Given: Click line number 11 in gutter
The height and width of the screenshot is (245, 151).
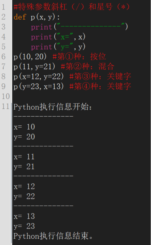Looking at the screenshot, I should (6, 106).
